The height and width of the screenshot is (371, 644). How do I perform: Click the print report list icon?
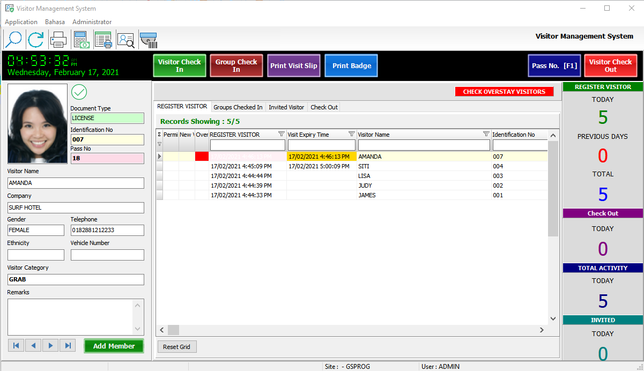click(x=103, y=40)
